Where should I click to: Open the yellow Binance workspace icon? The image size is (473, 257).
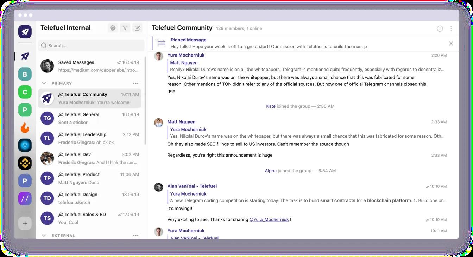25,163
